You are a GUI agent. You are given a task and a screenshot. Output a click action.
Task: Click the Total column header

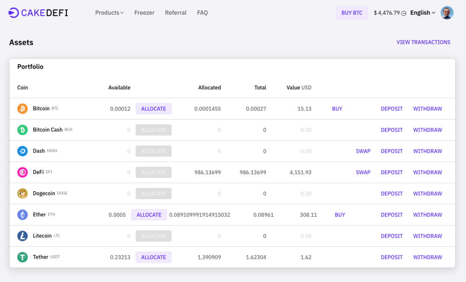coord(260,87)
